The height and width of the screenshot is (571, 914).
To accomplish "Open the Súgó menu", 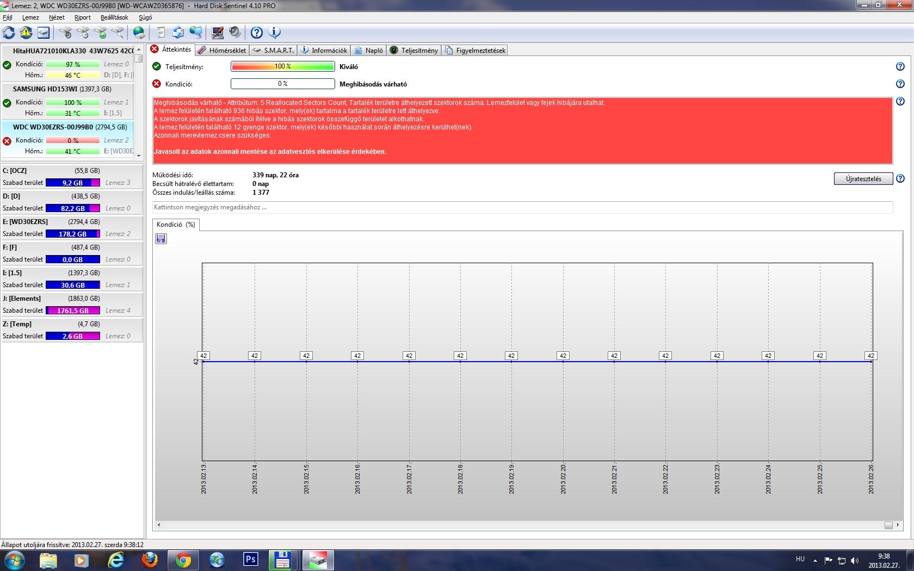I will (x=145, y=17).
